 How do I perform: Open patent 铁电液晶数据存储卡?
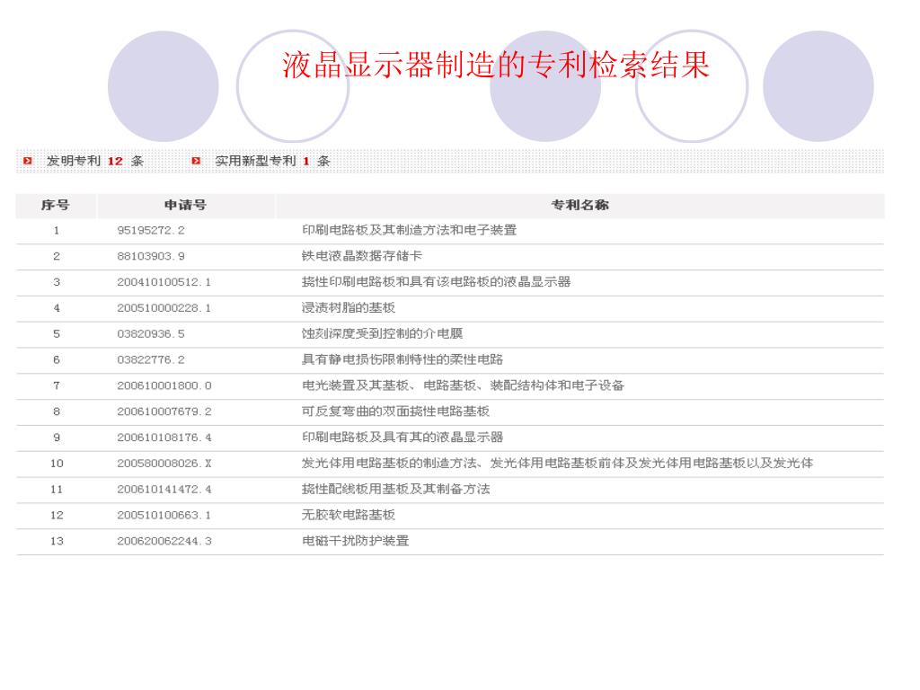(362, 256)
